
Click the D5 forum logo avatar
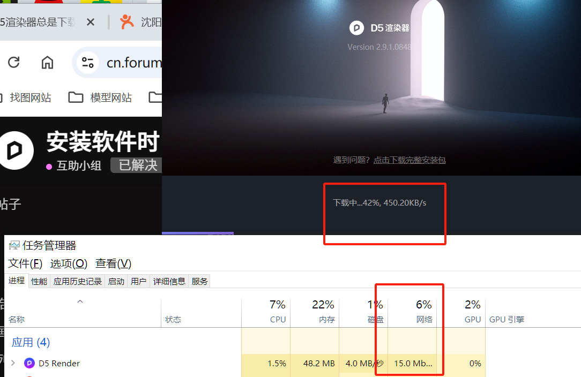[x=16, y=150]
